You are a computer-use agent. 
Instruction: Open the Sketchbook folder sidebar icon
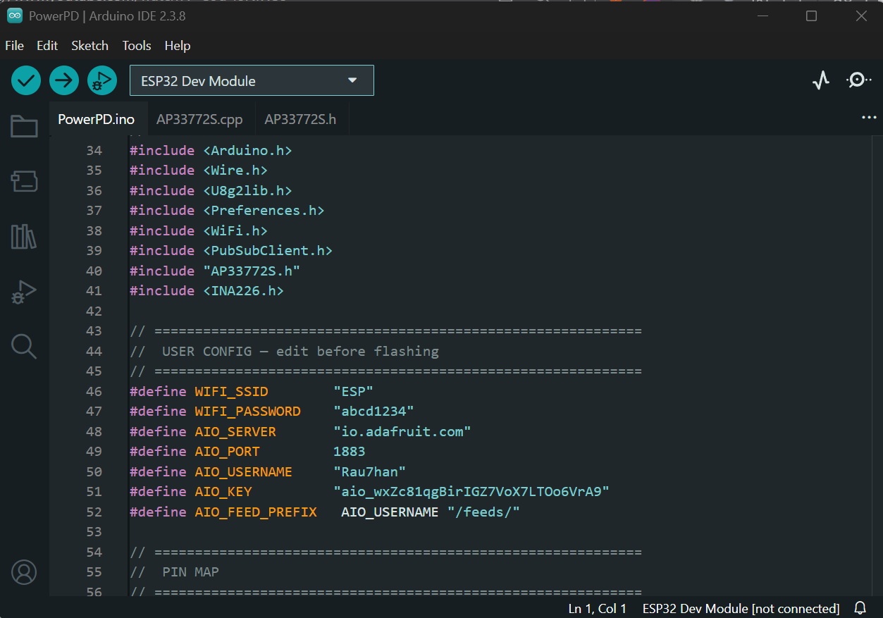(x=24, y=126)
